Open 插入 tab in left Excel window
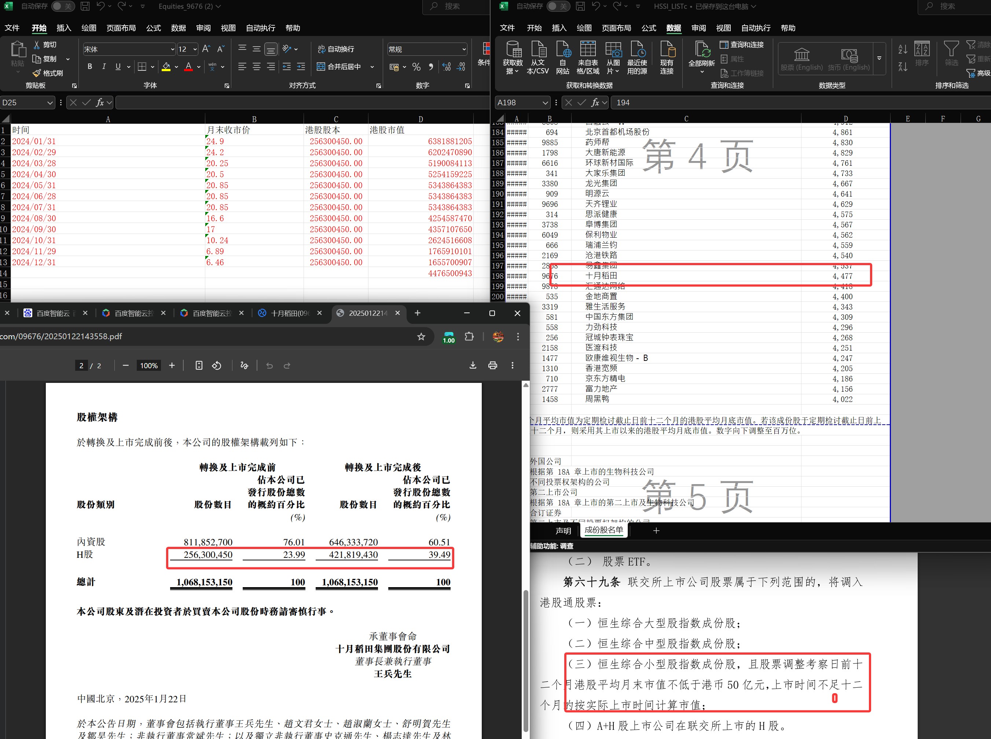The width and height of the screenshot is (991, 739). click(x=63, y=28)
